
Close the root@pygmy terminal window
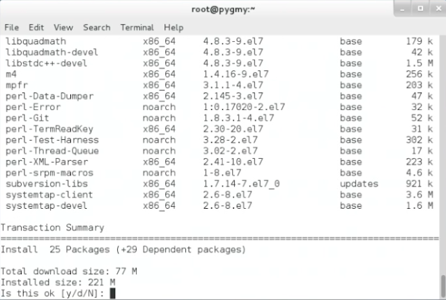(x=438, y=9)
